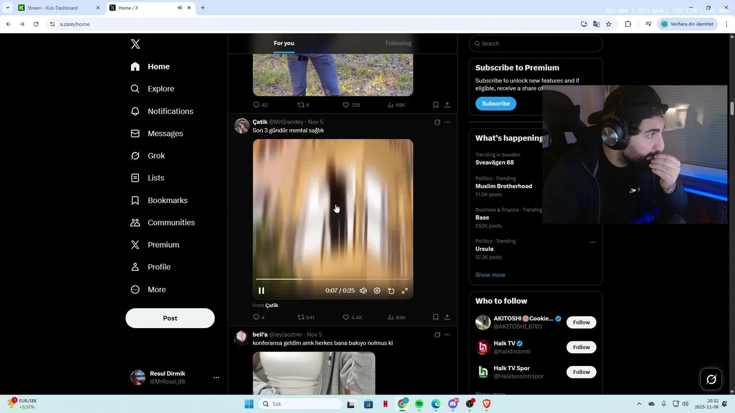Open Grok from the sidebar

click(148, 156)
